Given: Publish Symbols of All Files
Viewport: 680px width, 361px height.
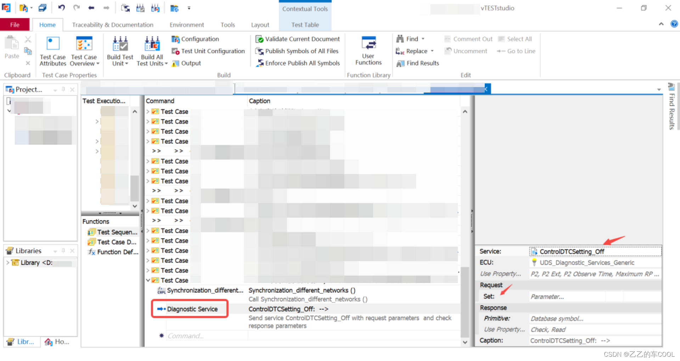Looking at the screenshot, I should (297, 51).
